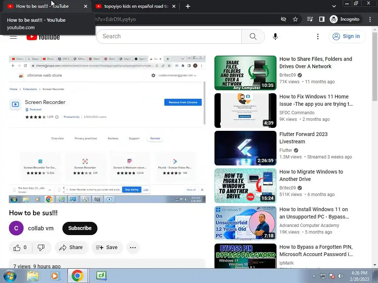Select the How to be sus!!! tab

[42, 6]
